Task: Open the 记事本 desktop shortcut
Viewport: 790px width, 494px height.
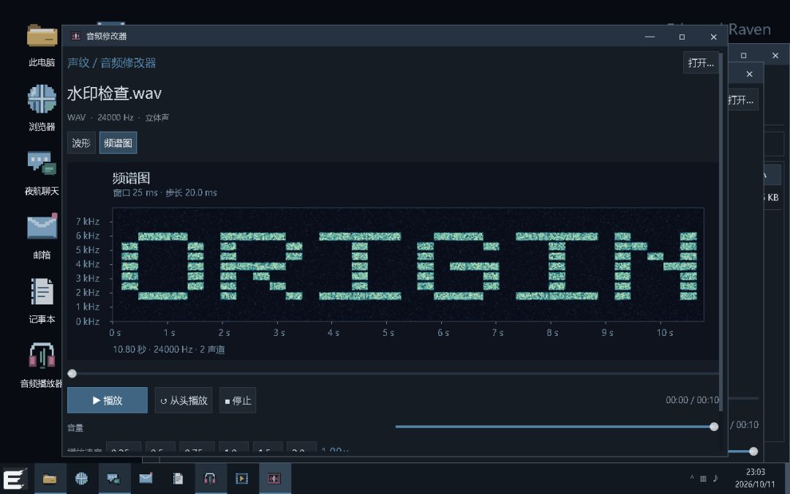Action: coord(42,301)
